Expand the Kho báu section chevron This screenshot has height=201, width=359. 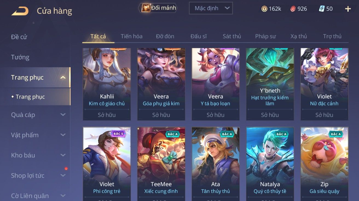click(x=63, y=155)
